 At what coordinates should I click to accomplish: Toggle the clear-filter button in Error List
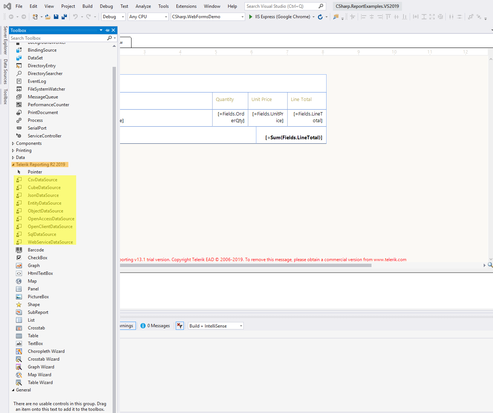(180, 326)
